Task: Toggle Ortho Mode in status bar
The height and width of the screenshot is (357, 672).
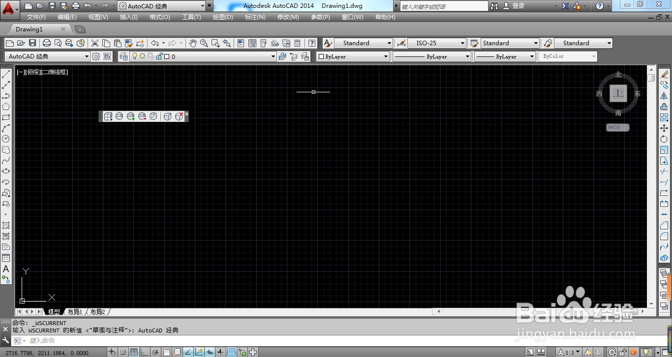Action: coord(145,352)
